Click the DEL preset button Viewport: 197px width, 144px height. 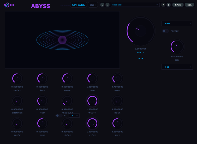189,5
